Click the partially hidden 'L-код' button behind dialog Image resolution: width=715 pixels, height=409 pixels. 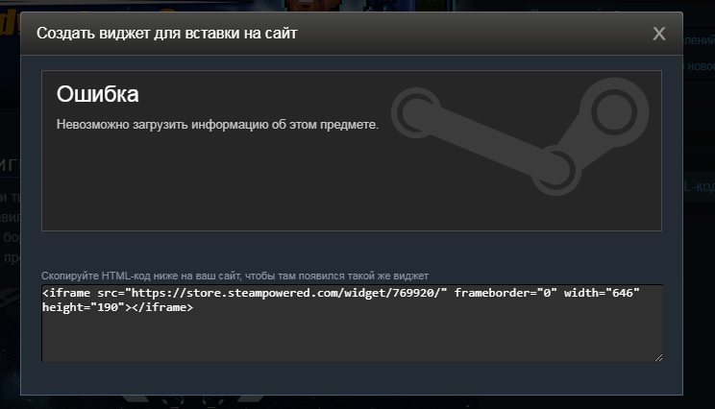pyautogui.click(x=699, y=186)
